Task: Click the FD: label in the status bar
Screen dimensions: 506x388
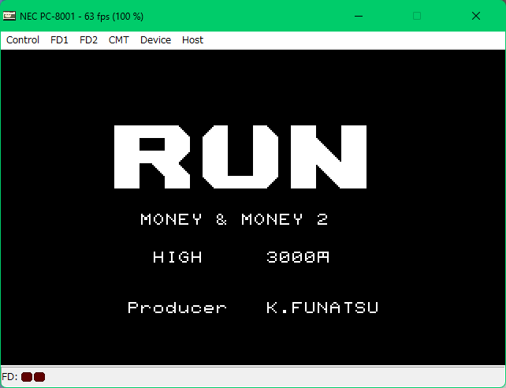Action: (10, 377)
